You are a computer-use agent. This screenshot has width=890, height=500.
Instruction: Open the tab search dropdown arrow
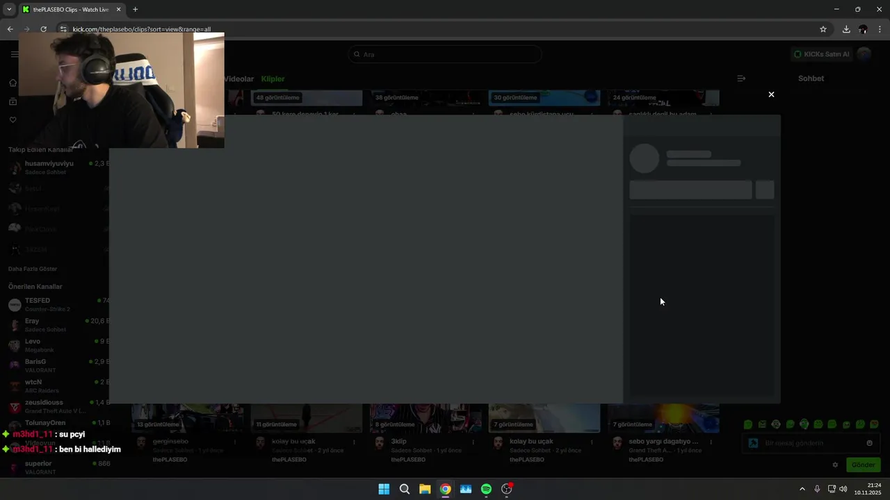9,10
